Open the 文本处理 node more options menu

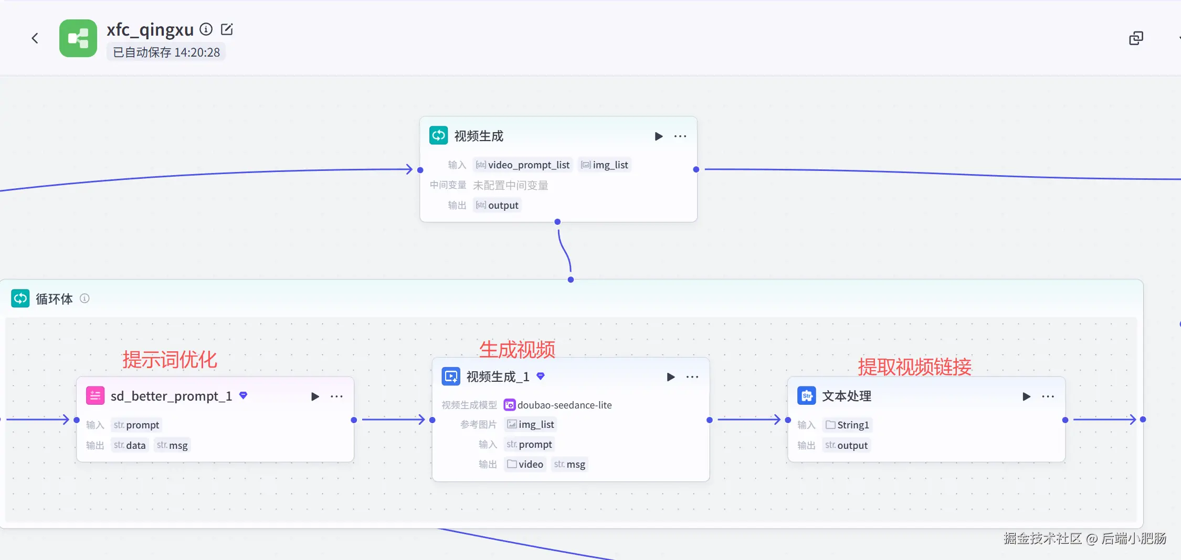pyautogui.click(x=1048, y=396)
